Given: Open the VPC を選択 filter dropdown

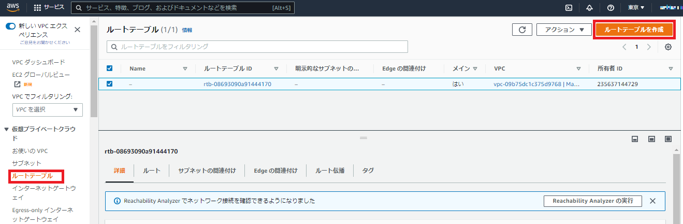Looking at the screenshot, I should click(47, 109).
